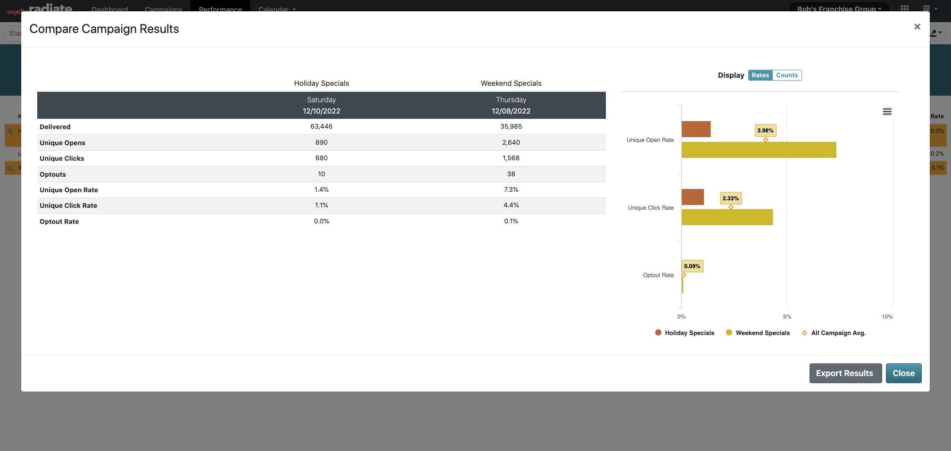Click the Unique Click Rate table row label
Viewport: 951px width, 451px height.
pyautogui.click(x=68, y=205)
